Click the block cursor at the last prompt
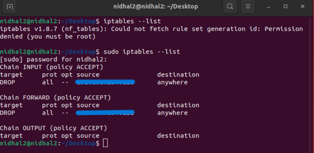 pyautogui.click(x=105, y=143)
